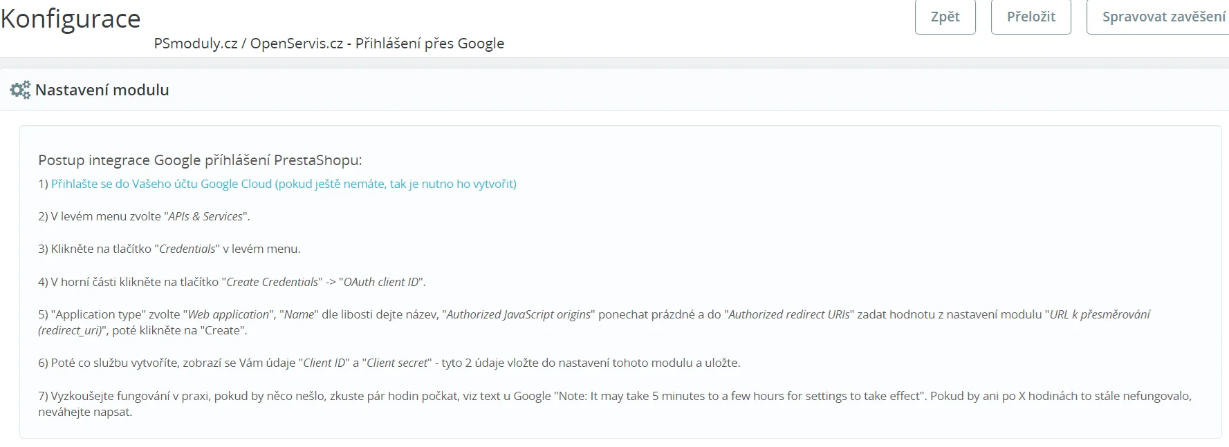Click the italic "Client secret" text
Image resolution: width=1229 pixels, height=447 pixels.
click(x=397, y=363)
